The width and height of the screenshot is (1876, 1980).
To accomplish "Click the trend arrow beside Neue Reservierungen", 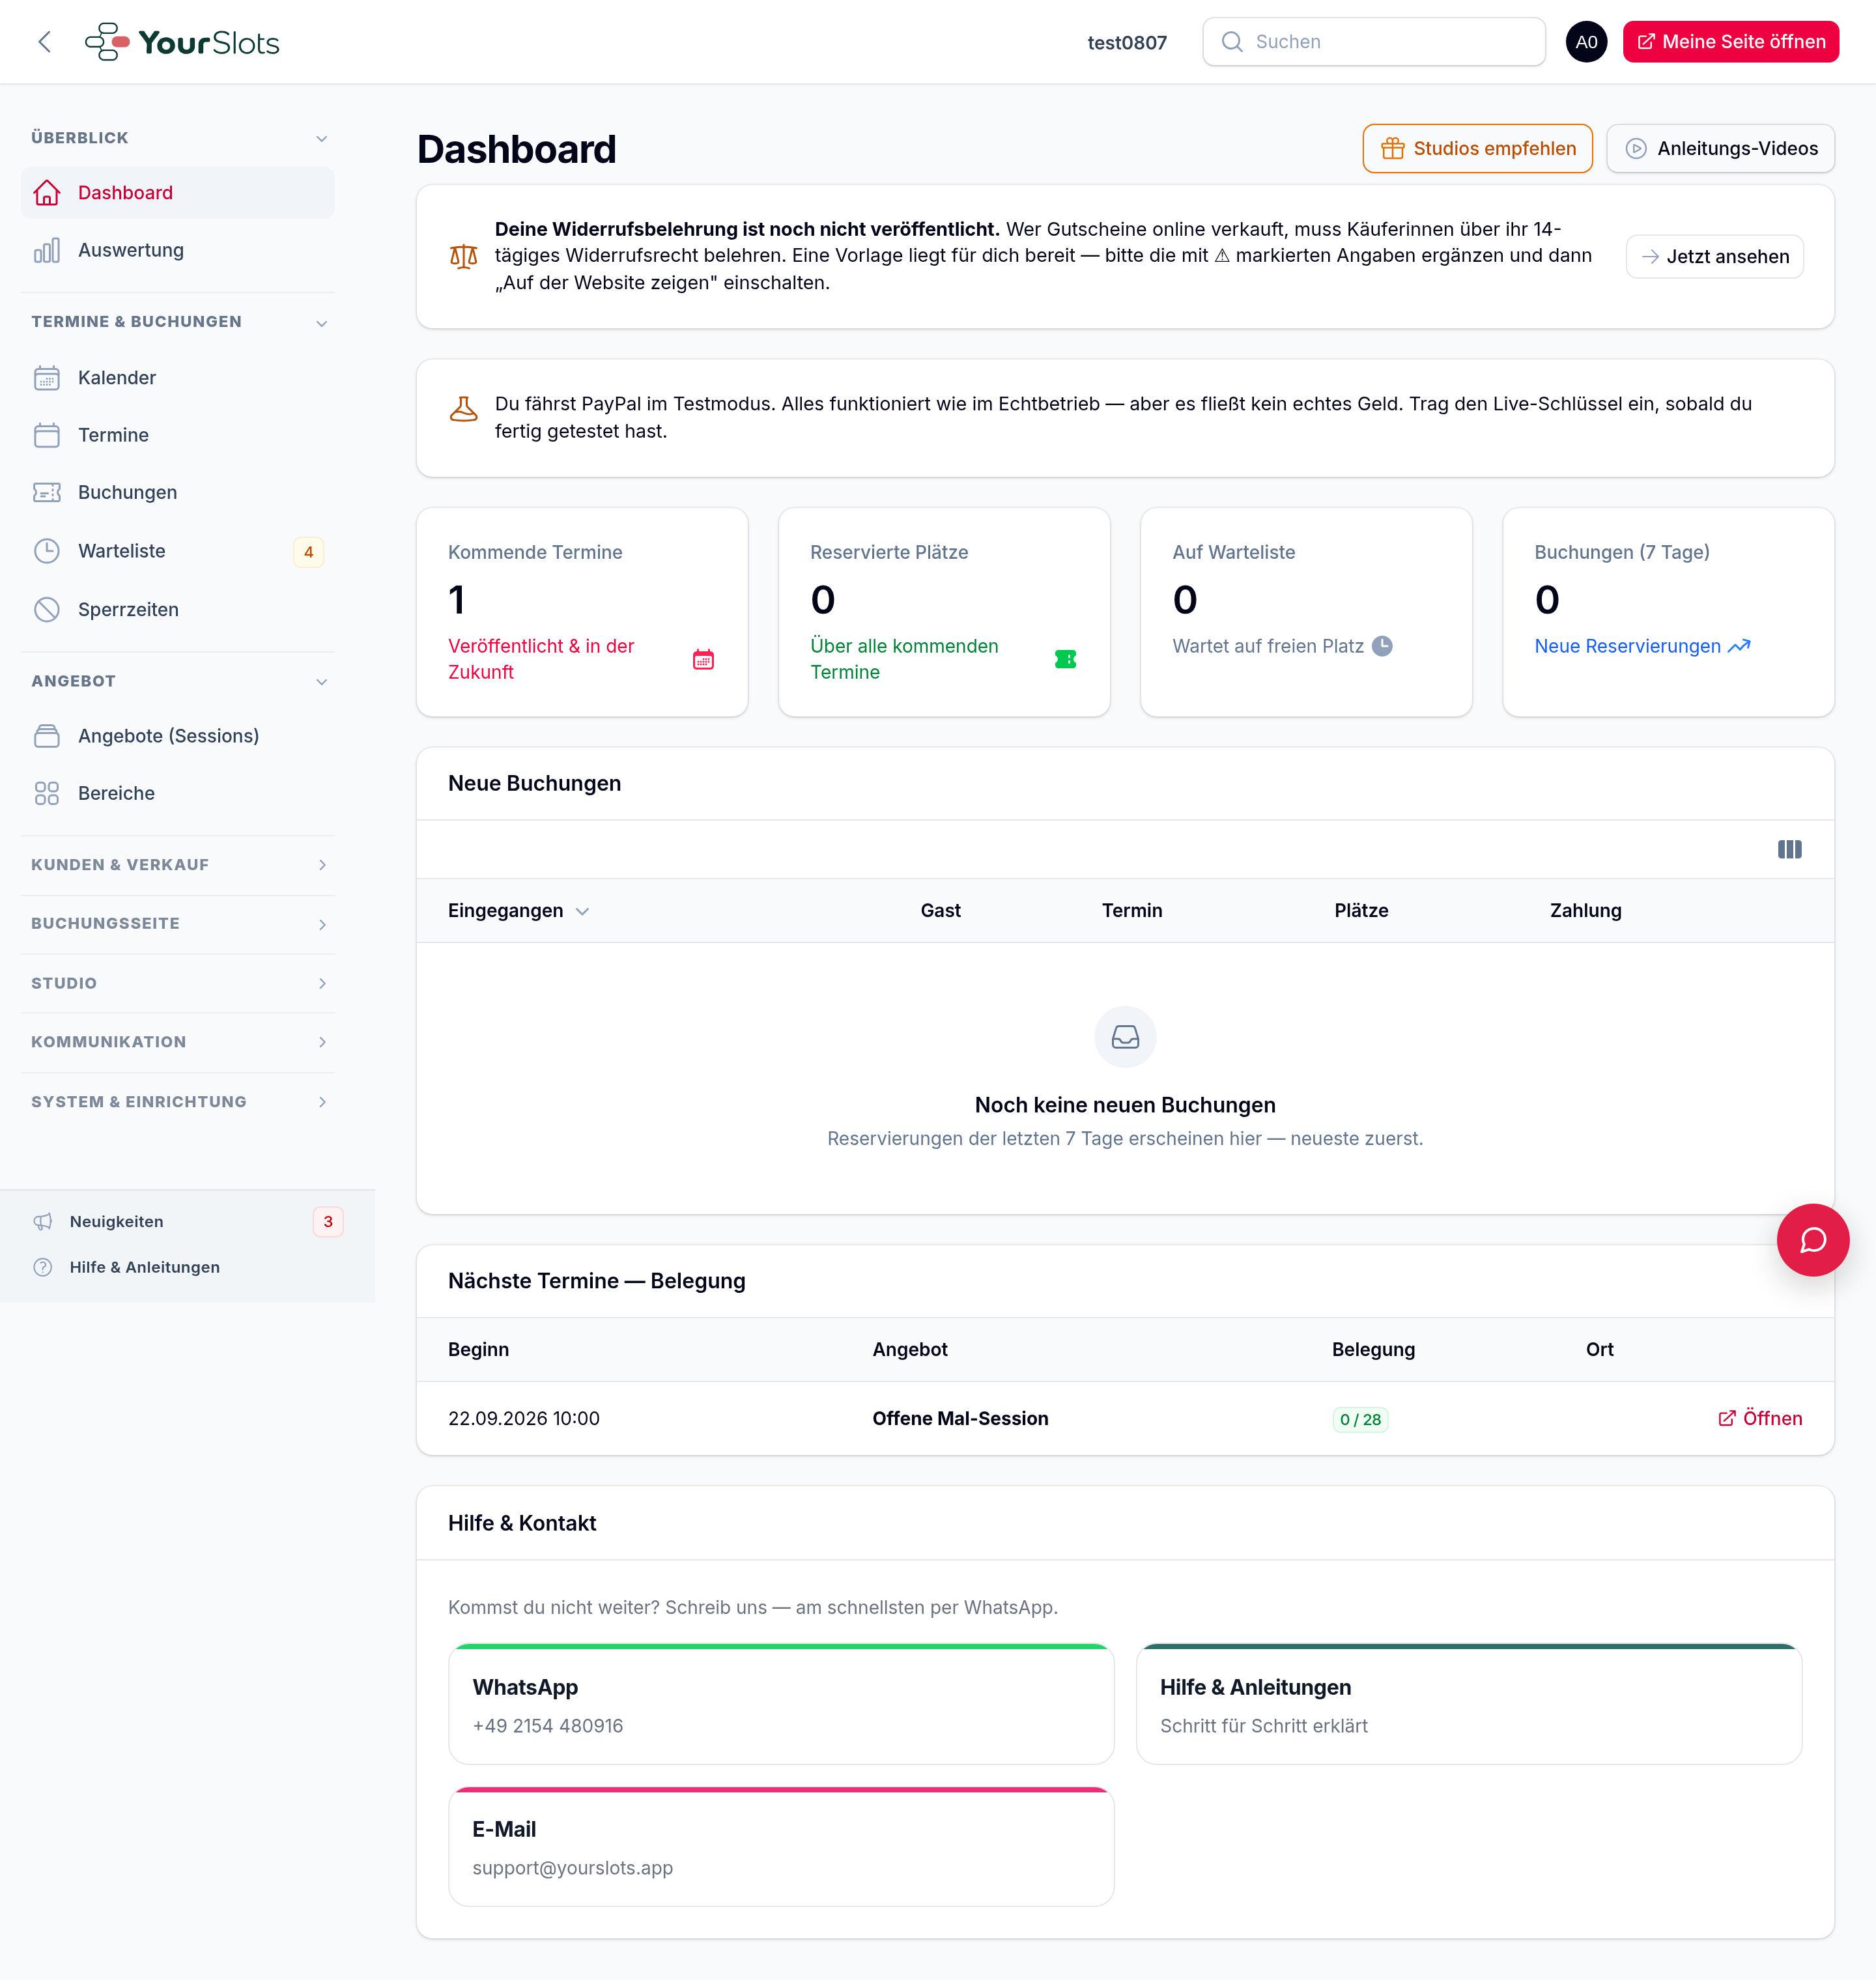I will pos(1739,646).
